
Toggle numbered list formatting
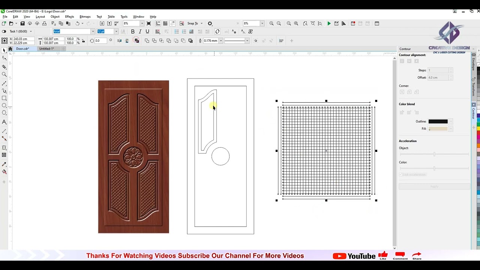point(184,31)
